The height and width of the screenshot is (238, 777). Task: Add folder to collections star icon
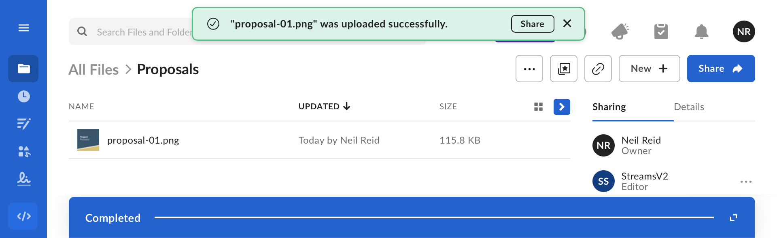coord(563,69)
